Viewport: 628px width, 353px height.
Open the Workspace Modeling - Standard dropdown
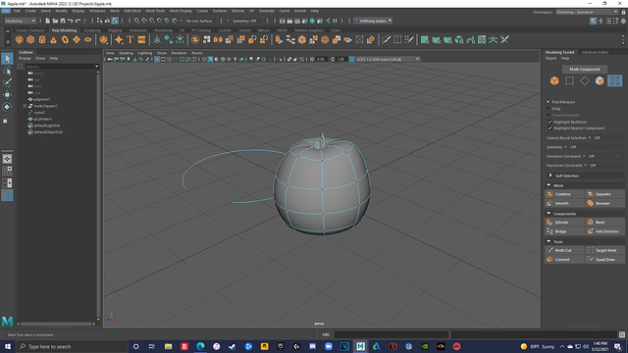587,12
